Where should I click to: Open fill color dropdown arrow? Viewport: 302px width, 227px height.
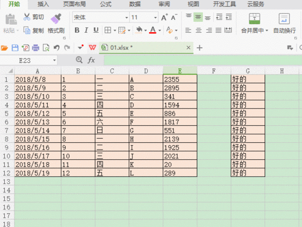(146, 30)
